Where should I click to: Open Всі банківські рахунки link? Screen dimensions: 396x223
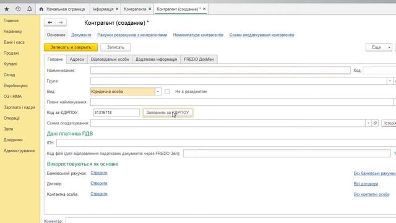(374, 173)
